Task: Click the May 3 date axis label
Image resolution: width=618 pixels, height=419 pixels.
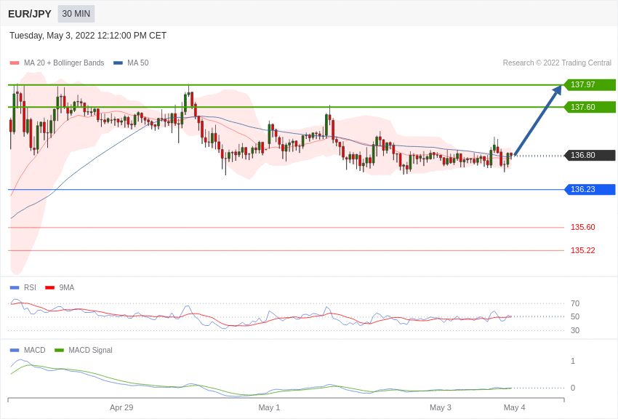Action: click(441, 407)
